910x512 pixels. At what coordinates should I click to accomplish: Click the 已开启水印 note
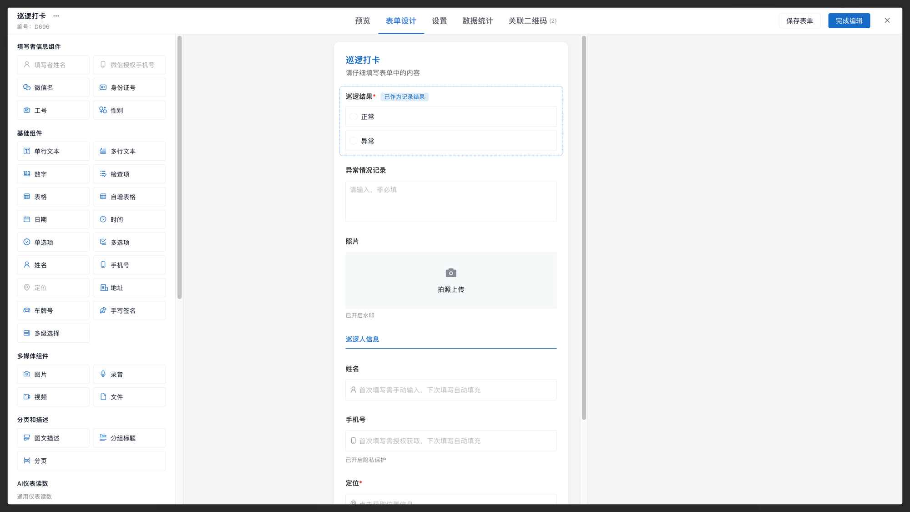[360, 315]
